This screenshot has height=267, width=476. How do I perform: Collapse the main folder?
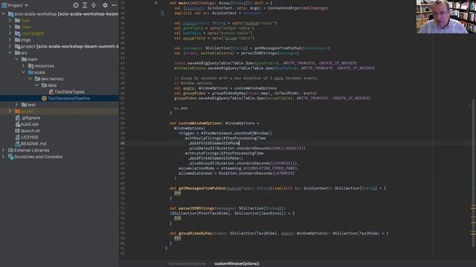pos(16,59)
